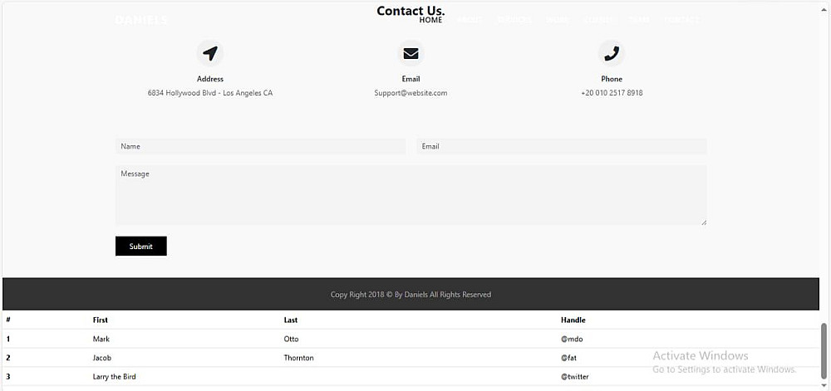The height and width of the screenshot is (391, 831).
Task: Click the Address label
Action: click(210, 79)
